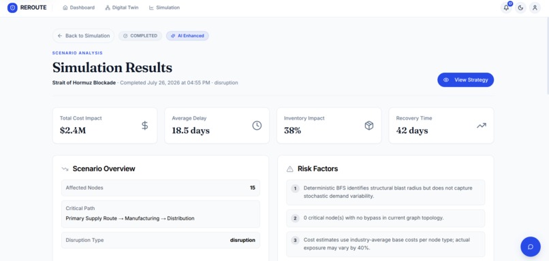
Task: Click the trend arrow icon in Recovery Time
Action: 482,126
